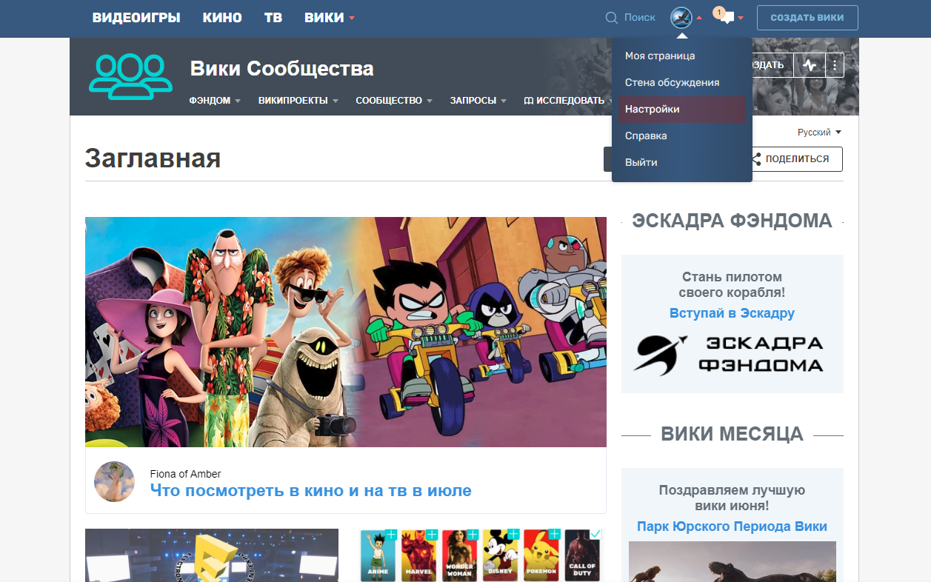Open the E3 expo article thumbnail
Image resolution: width=931 pixels, height=582 pixels.
(212, 555)
